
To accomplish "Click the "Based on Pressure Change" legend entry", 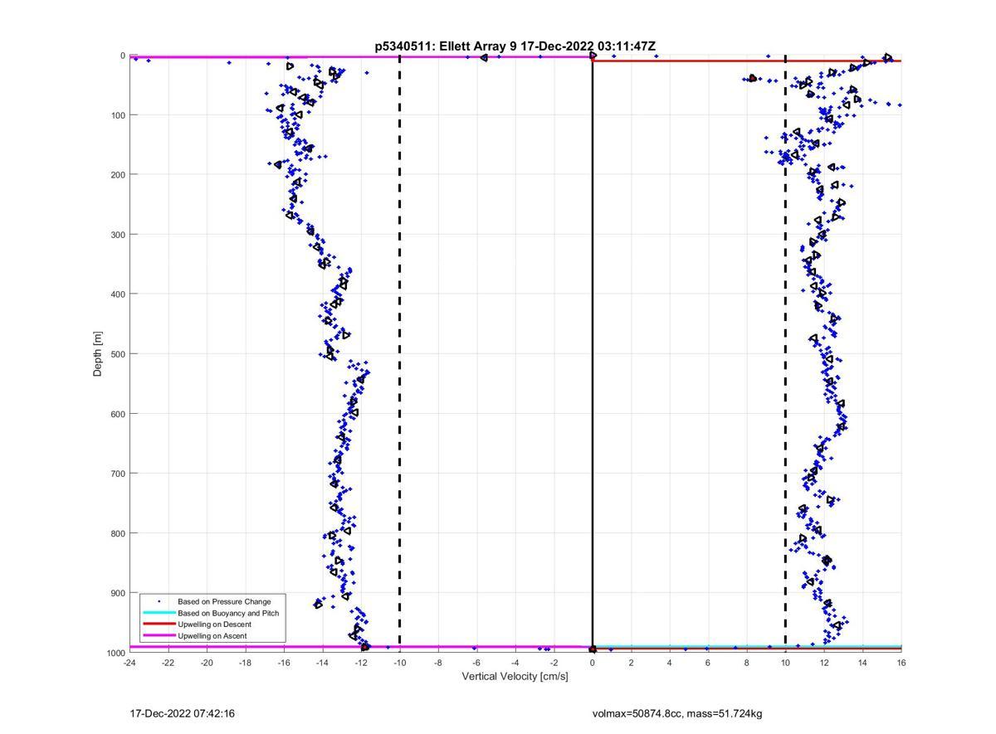I will pos(224,601).
